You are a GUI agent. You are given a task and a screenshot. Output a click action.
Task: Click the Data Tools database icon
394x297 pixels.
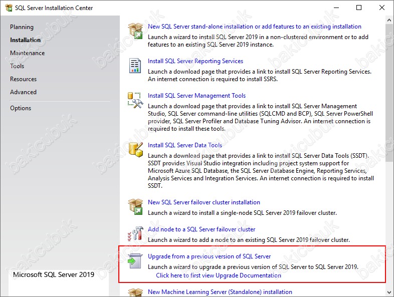point(136,149)
